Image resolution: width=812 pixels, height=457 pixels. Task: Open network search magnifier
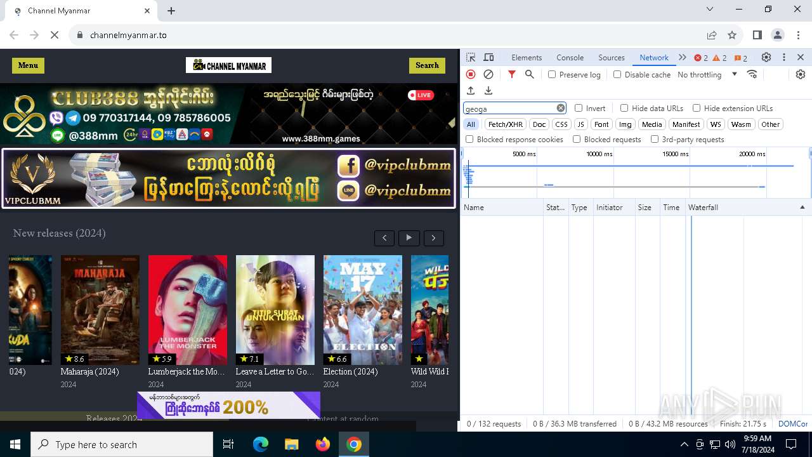click(x=530, y=74)
